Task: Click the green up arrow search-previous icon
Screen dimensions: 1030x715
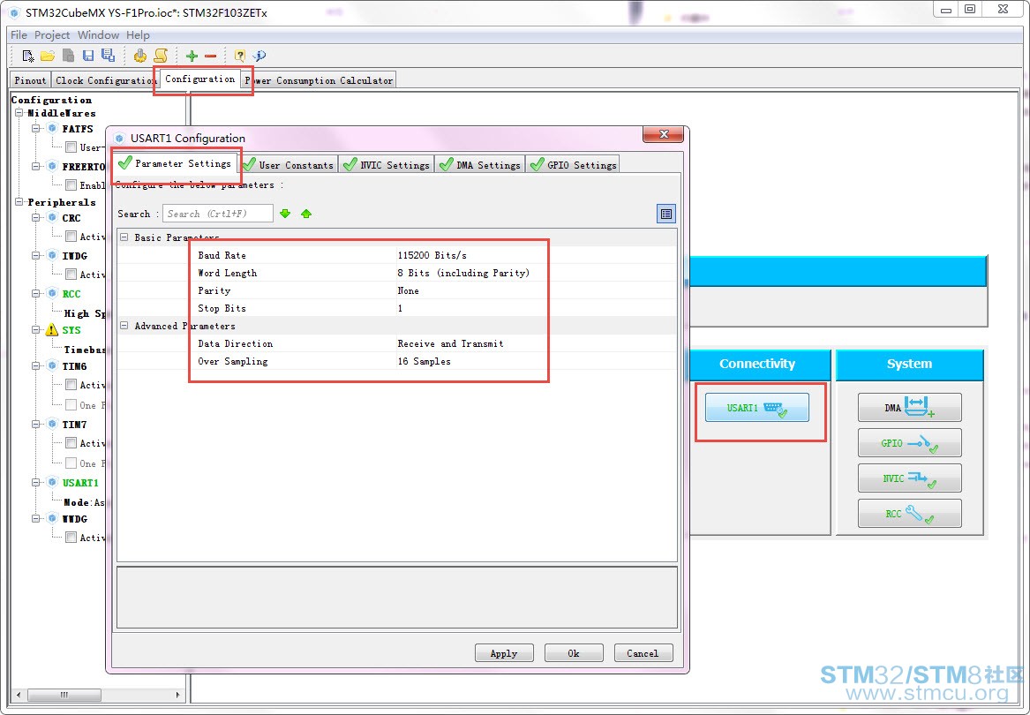Action: click(306, 214)
